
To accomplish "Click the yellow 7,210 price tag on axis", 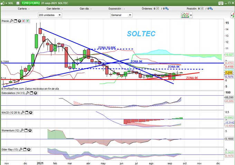I will click(229, 72).
